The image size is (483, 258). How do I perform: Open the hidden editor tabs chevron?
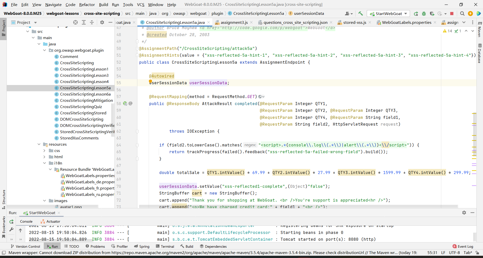pos(464,22)
